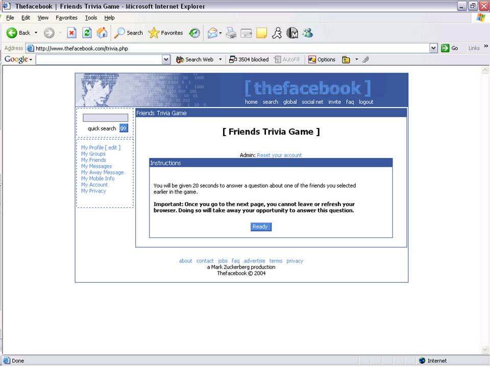Open the Edit menu
Image resolution: width=490 pixels, height=367 pixels.
click(x=26, y=18)
